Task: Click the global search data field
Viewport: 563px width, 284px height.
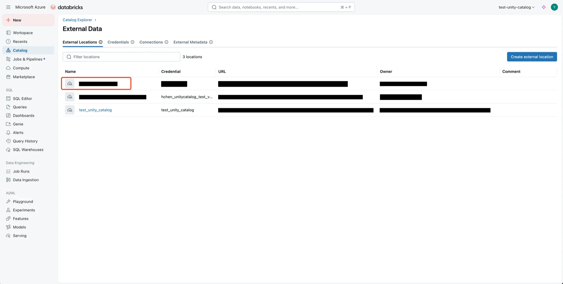Action: pos(281,7)
